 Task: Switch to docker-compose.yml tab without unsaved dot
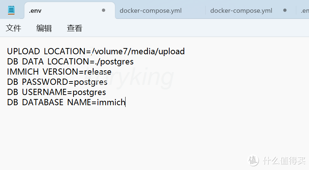[150, 11]
